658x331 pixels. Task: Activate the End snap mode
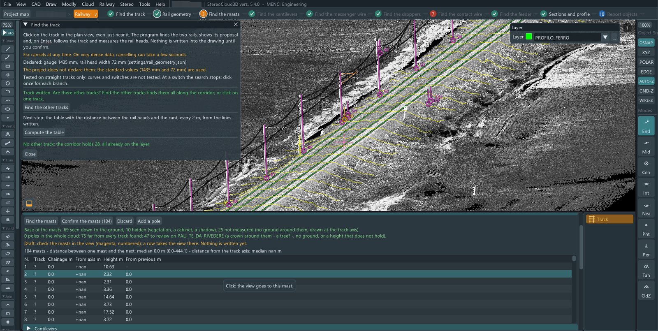[646, 126]
